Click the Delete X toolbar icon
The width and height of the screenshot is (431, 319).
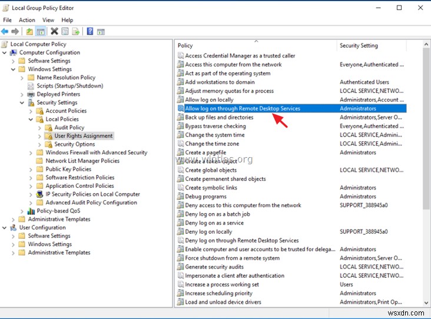[x=54, y=31]
